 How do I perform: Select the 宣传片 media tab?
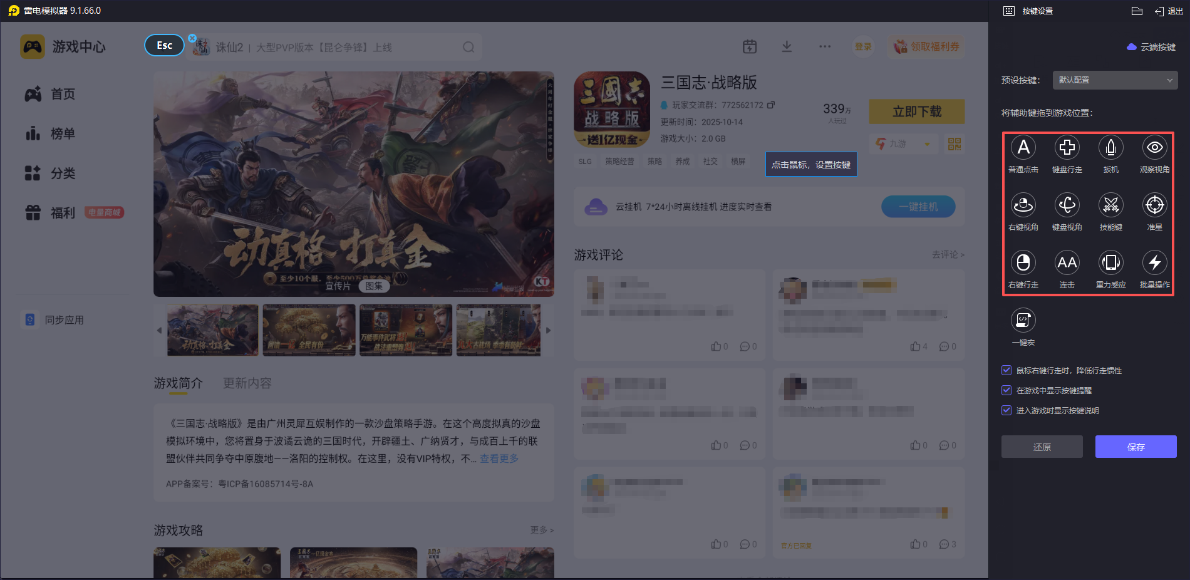(x=338, y=286)
